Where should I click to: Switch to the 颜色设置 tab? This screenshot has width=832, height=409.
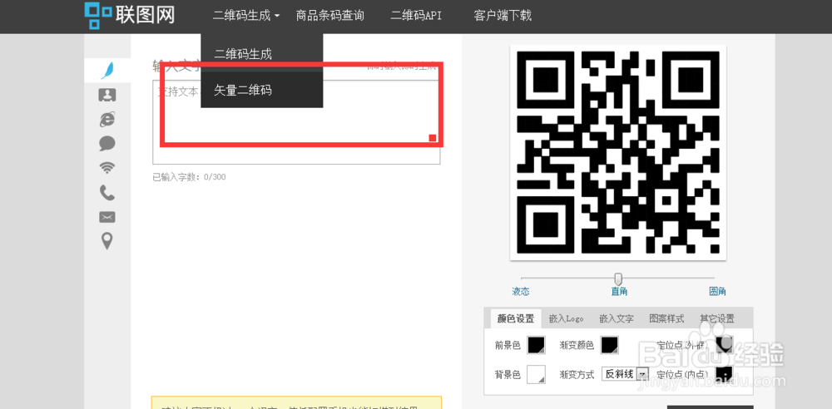tap(515, 319)
